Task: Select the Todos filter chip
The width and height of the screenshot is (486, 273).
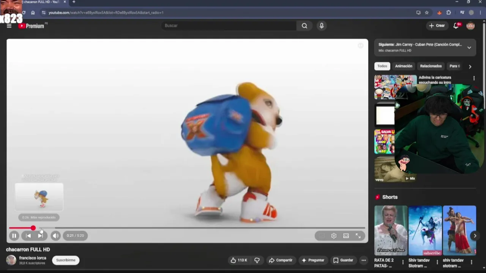Action: tap(382, 66)
